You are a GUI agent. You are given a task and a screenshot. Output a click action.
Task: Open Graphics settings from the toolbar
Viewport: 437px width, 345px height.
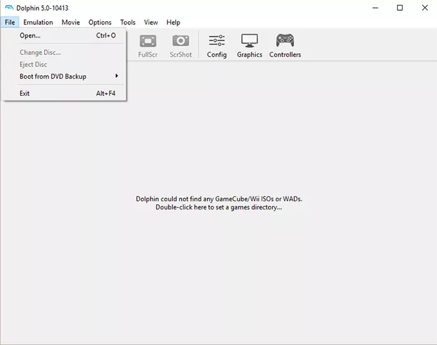[x=250, y=46]
